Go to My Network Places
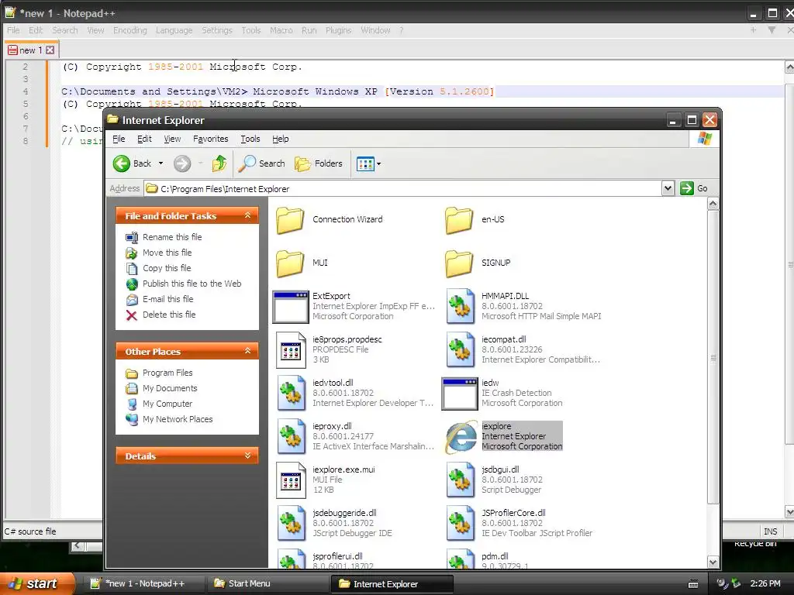794x595 pixels. pos(178,419)
